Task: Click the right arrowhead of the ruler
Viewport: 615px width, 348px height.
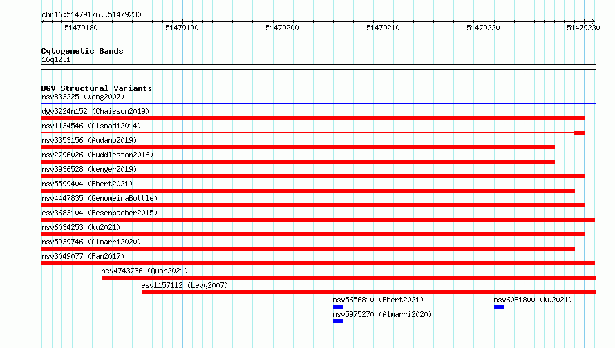Action: click(x=594, y=22)
